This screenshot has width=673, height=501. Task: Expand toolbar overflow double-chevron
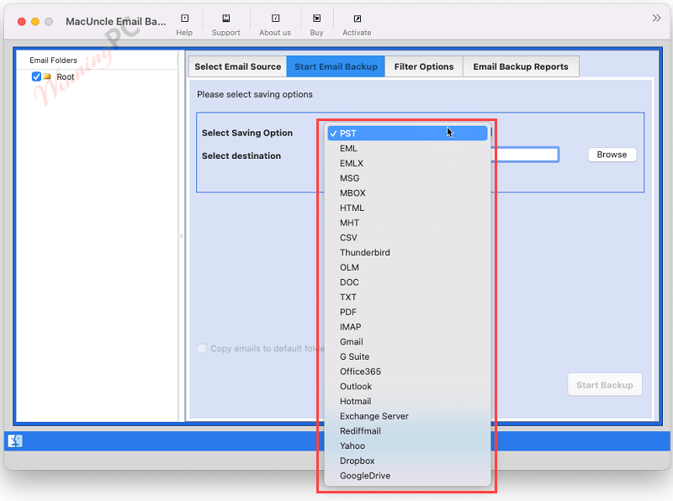[656, 18]
